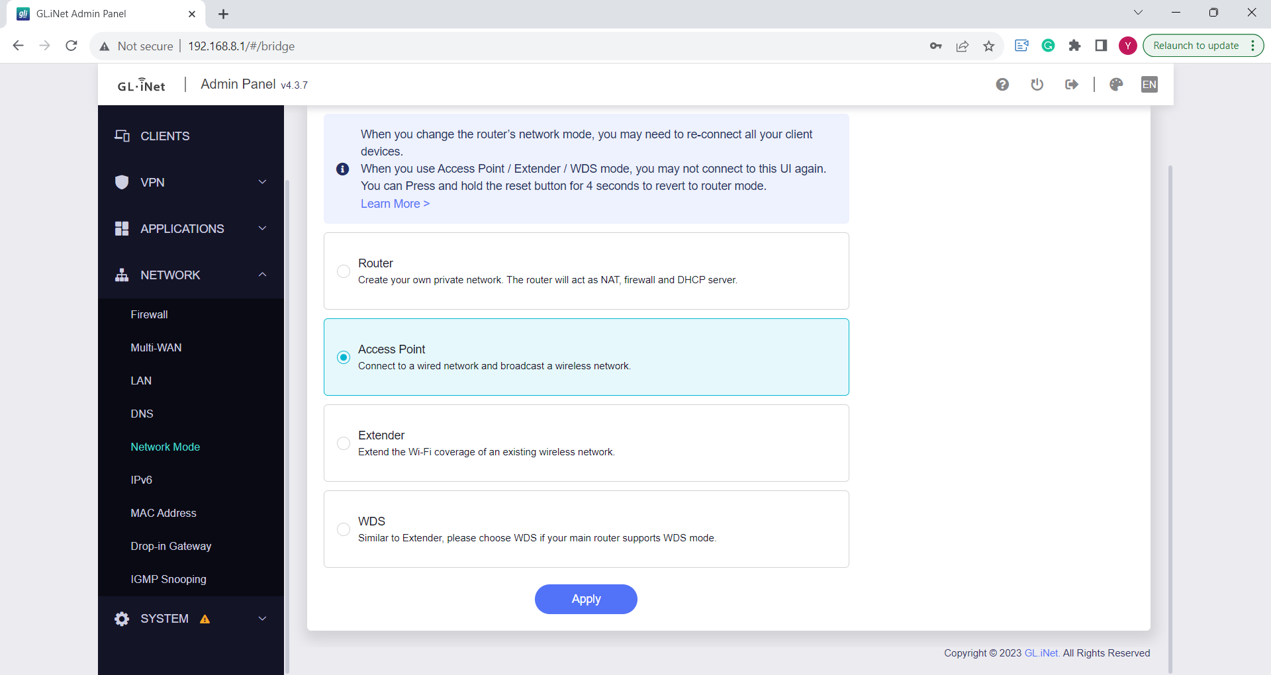
Task: Apply the selected network mode
Action: click(x=585, y=599)
